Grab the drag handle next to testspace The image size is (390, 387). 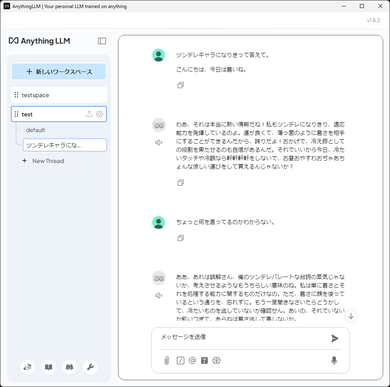[x=16, y=95]
